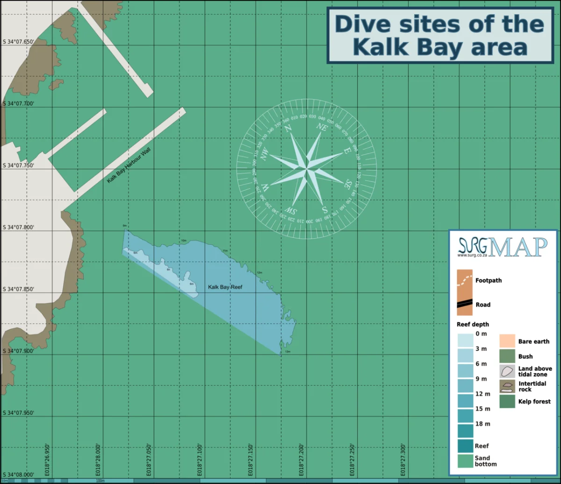Select the Land above tidal zone legend icon

pos(507,371)
